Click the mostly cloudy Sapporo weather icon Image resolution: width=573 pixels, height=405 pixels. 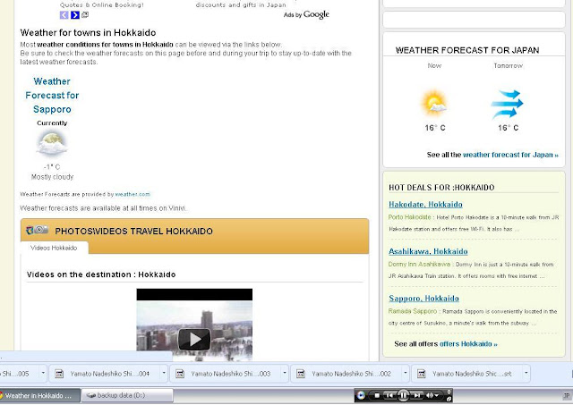click(x=52, y=143)
